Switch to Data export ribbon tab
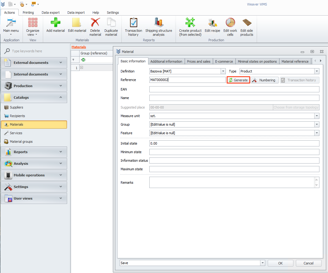Image resolution: width=328 pixels, height=273 pixels. 50,13
